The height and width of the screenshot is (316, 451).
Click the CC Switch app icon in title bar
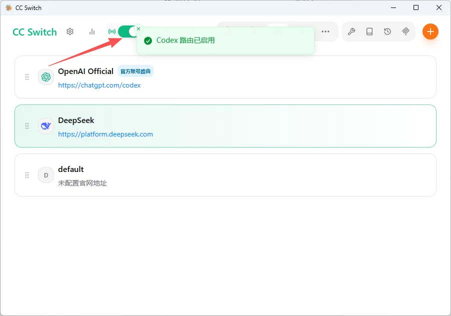[x=9, y=8]
